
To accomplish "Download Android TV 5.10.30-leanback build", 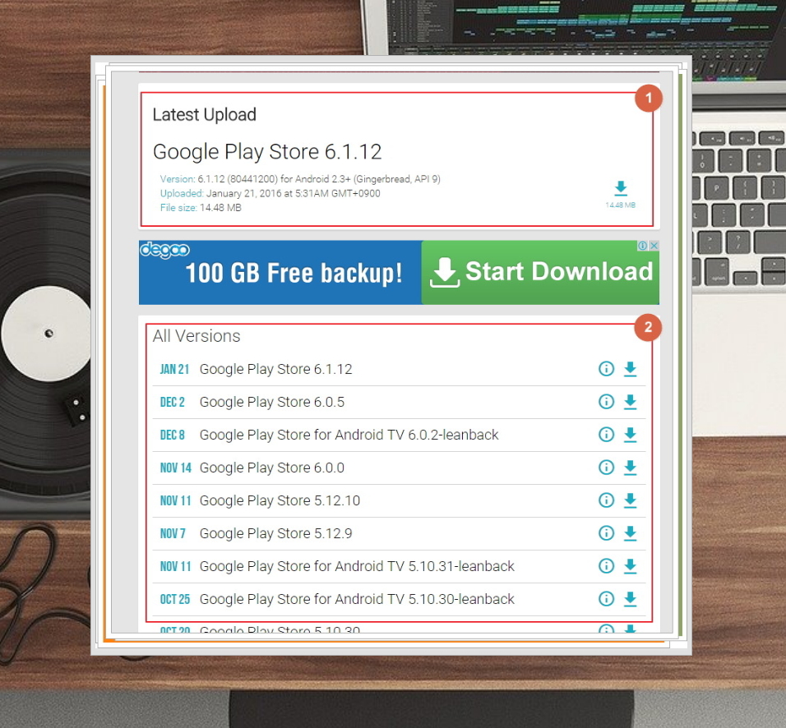I will click(x=630, y=599).
